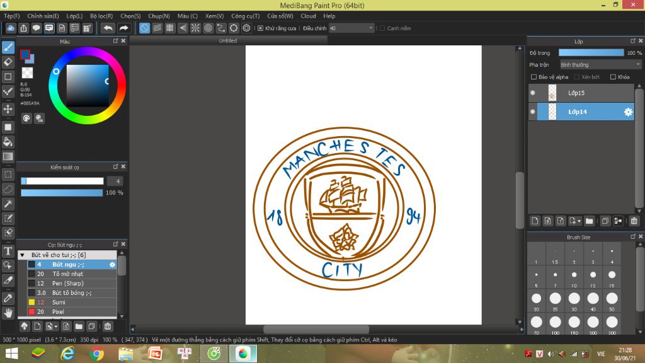Enable the crisscross grid snap guide

[x=170, y=28]
